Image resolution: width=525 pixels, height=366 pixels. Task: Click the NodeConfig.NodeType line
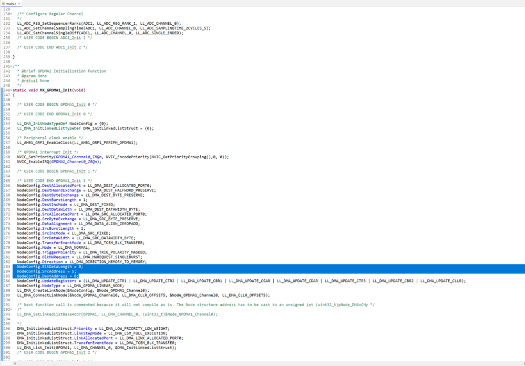coord(70,286)
